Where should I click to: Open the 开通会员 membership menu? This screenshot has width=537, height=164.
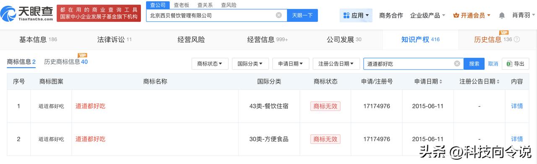[472, 15]
